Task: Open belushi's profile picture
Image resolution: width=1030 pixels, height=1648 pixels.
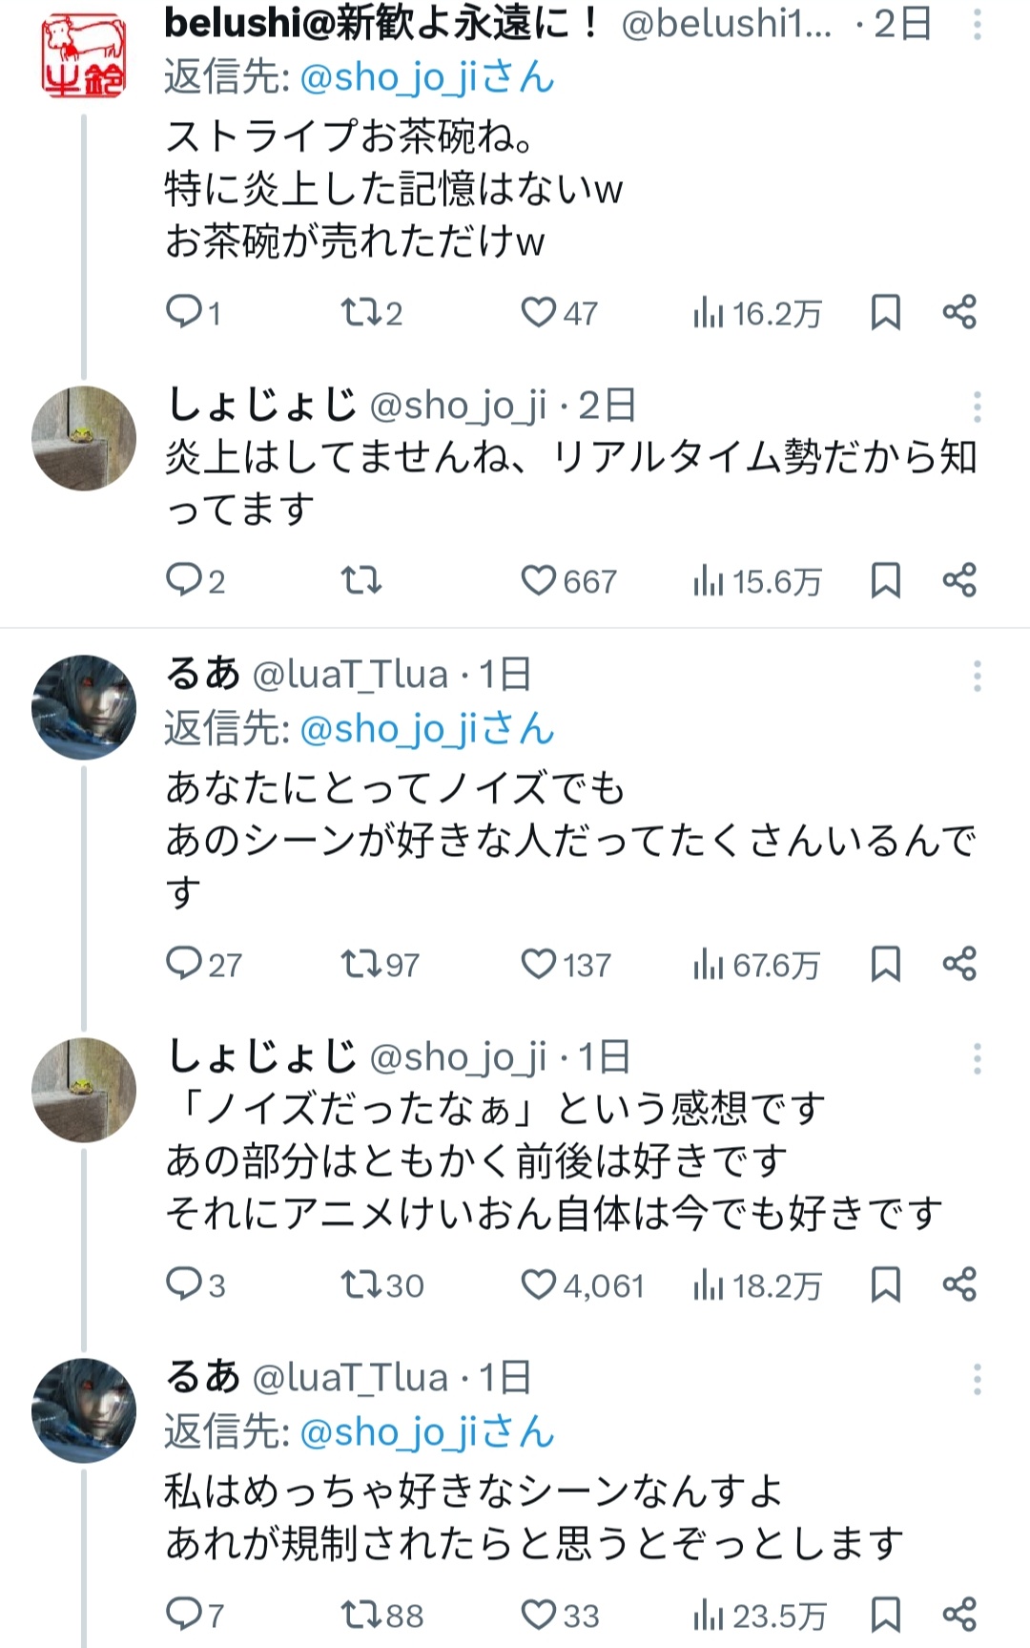Action: point(84,55)
